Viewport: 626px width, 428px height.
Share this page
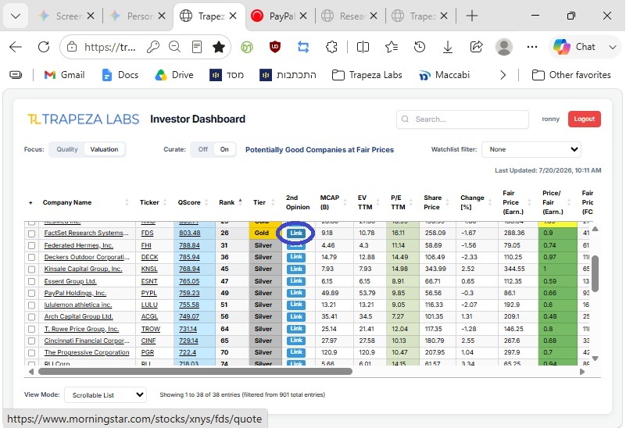[x=476, y=47]
